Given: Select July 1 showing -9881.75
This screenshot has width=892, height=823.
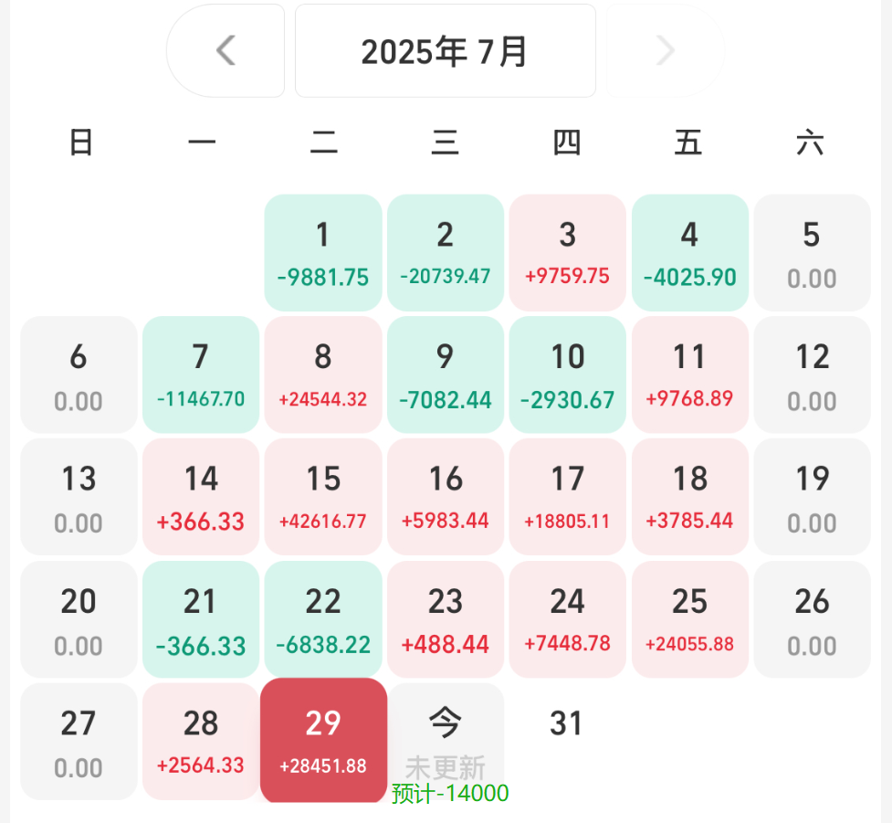Looking at the screenshot, I should tap(323, 253).
